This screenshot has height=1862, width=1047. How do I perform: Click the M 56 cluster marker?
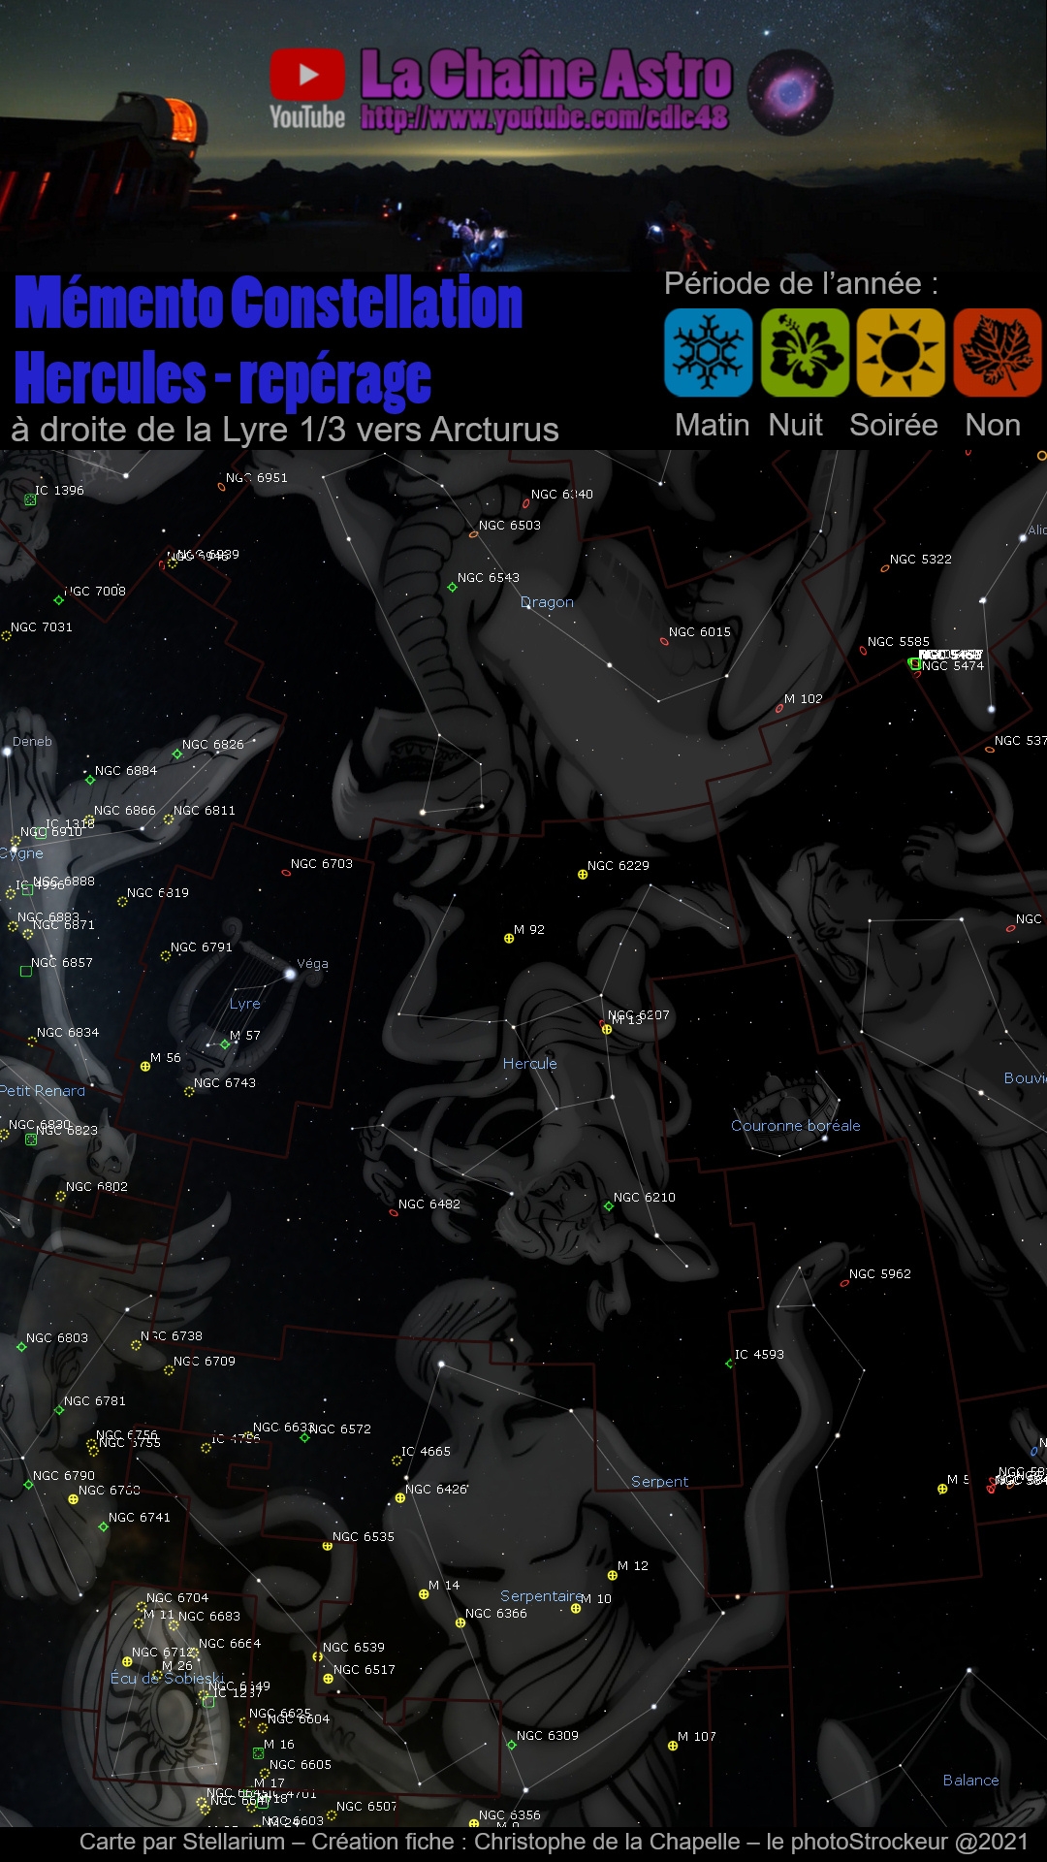pos(145,1067)
